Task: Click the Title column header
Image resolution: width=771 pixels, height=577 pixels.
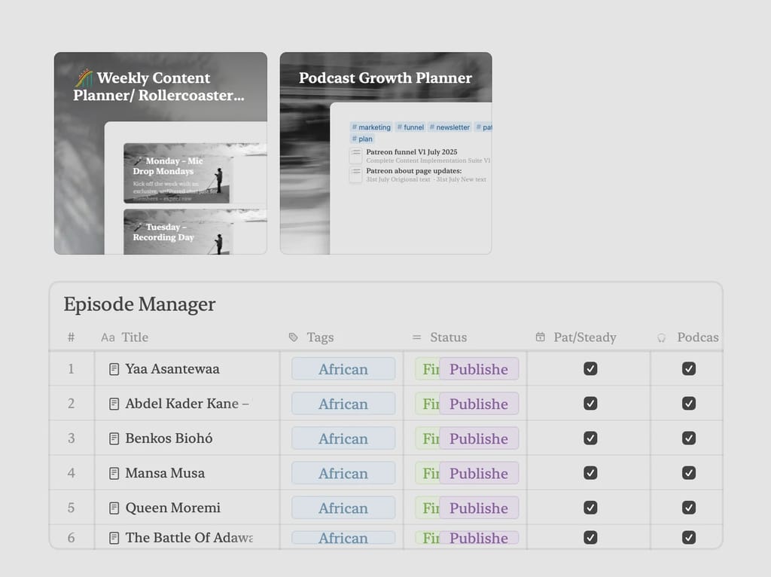Action: pyautogui.click(x=135, y=337)
